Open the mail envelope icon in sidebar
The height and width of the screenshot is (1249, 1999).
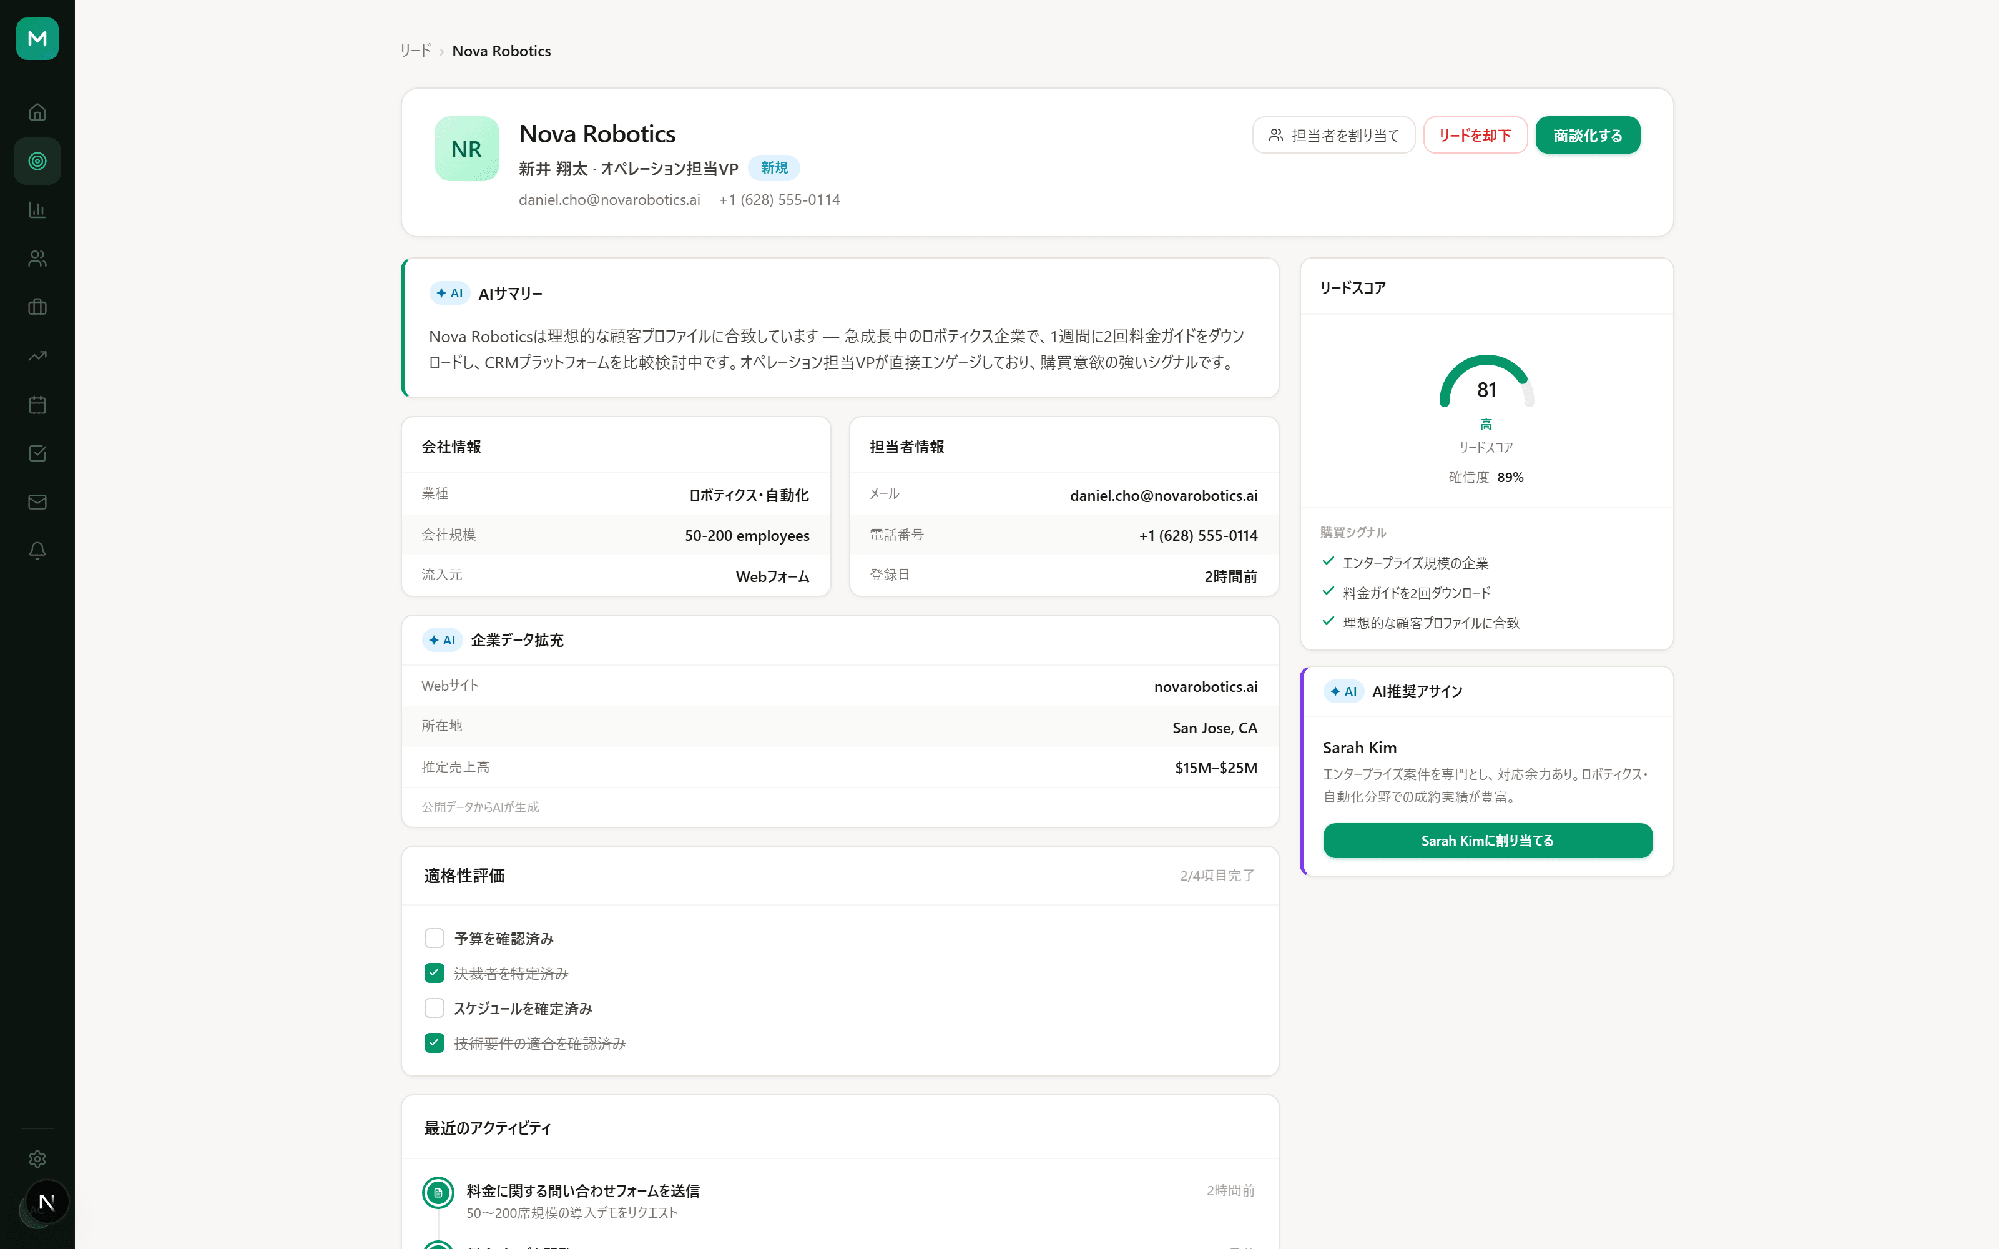(37, 502)
